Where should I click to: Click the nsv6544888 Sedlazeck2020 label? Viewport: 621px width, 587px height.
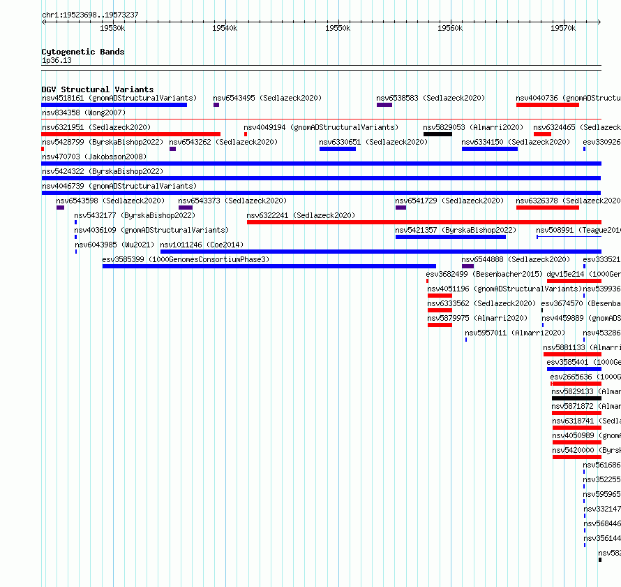point(516,259)
